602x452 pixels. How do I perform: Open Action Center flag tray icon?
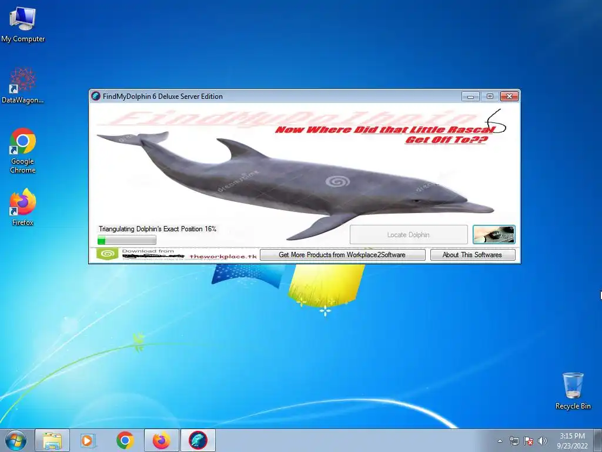point(529,441)
